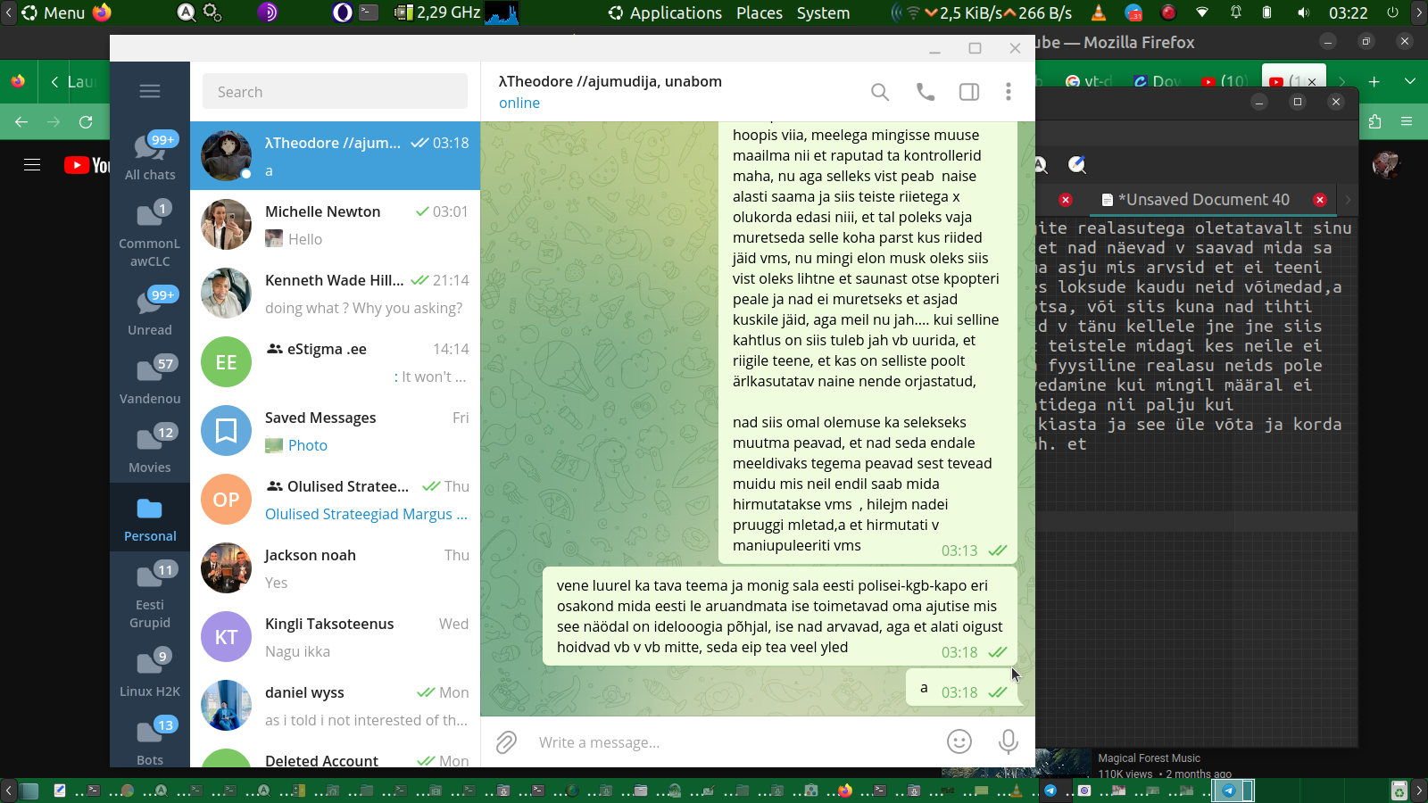Image resolution: width=1428 pixels, height=803 pixels.
Task: Open the YouTube account avatar
Action: pos(1386,165)
